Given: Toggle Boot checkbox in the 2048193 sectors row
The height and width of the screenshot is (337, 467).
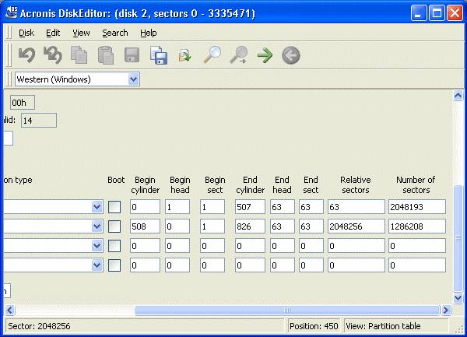Looking at the screenshot, I should tap(114, 207).
